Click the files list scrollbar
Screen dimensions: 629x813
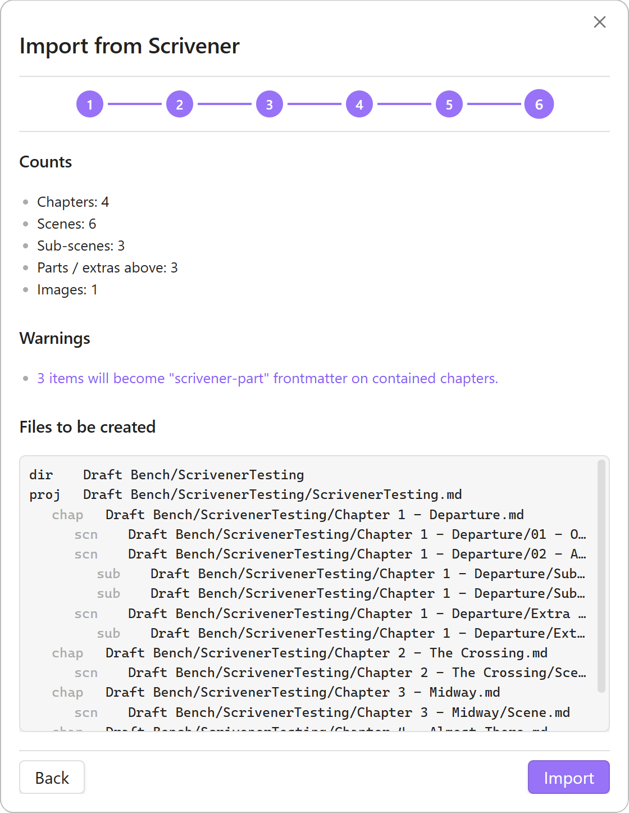point(601,576)
